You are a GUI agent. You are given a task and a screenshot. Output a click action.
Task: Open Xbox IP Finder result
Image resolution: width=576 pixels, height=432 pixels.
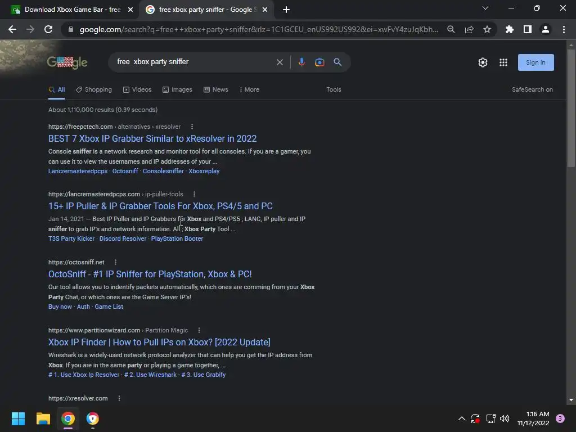pyautogui.click(x=159, y=342)
